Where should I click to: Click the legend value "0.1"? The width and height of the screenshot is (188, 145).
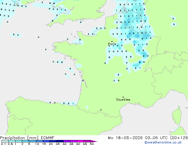(x=3, y=144)
